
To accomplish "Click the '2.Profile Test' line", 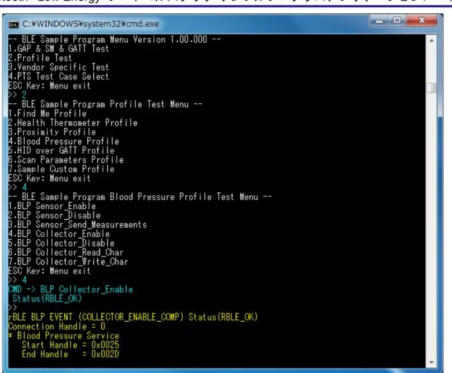I will [x=40, y=58].
